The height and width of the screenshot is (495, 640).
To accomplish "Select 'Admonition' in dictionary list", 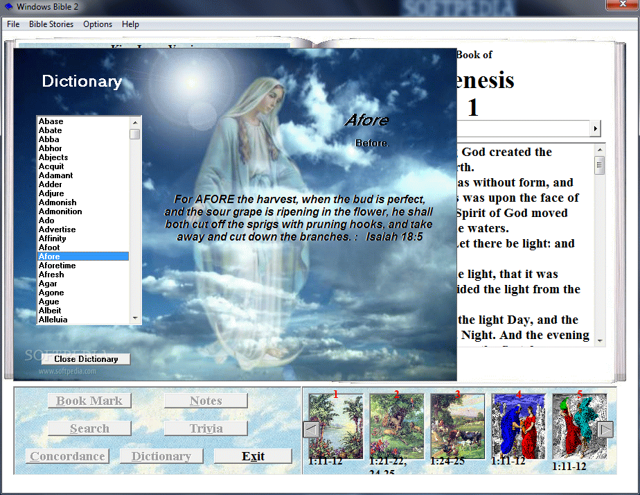I will [x=83, y=211].
